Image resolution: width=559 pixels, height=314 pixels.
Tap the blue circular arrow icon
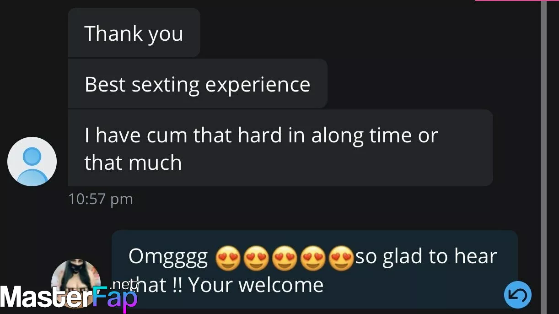tap(518, 295)
